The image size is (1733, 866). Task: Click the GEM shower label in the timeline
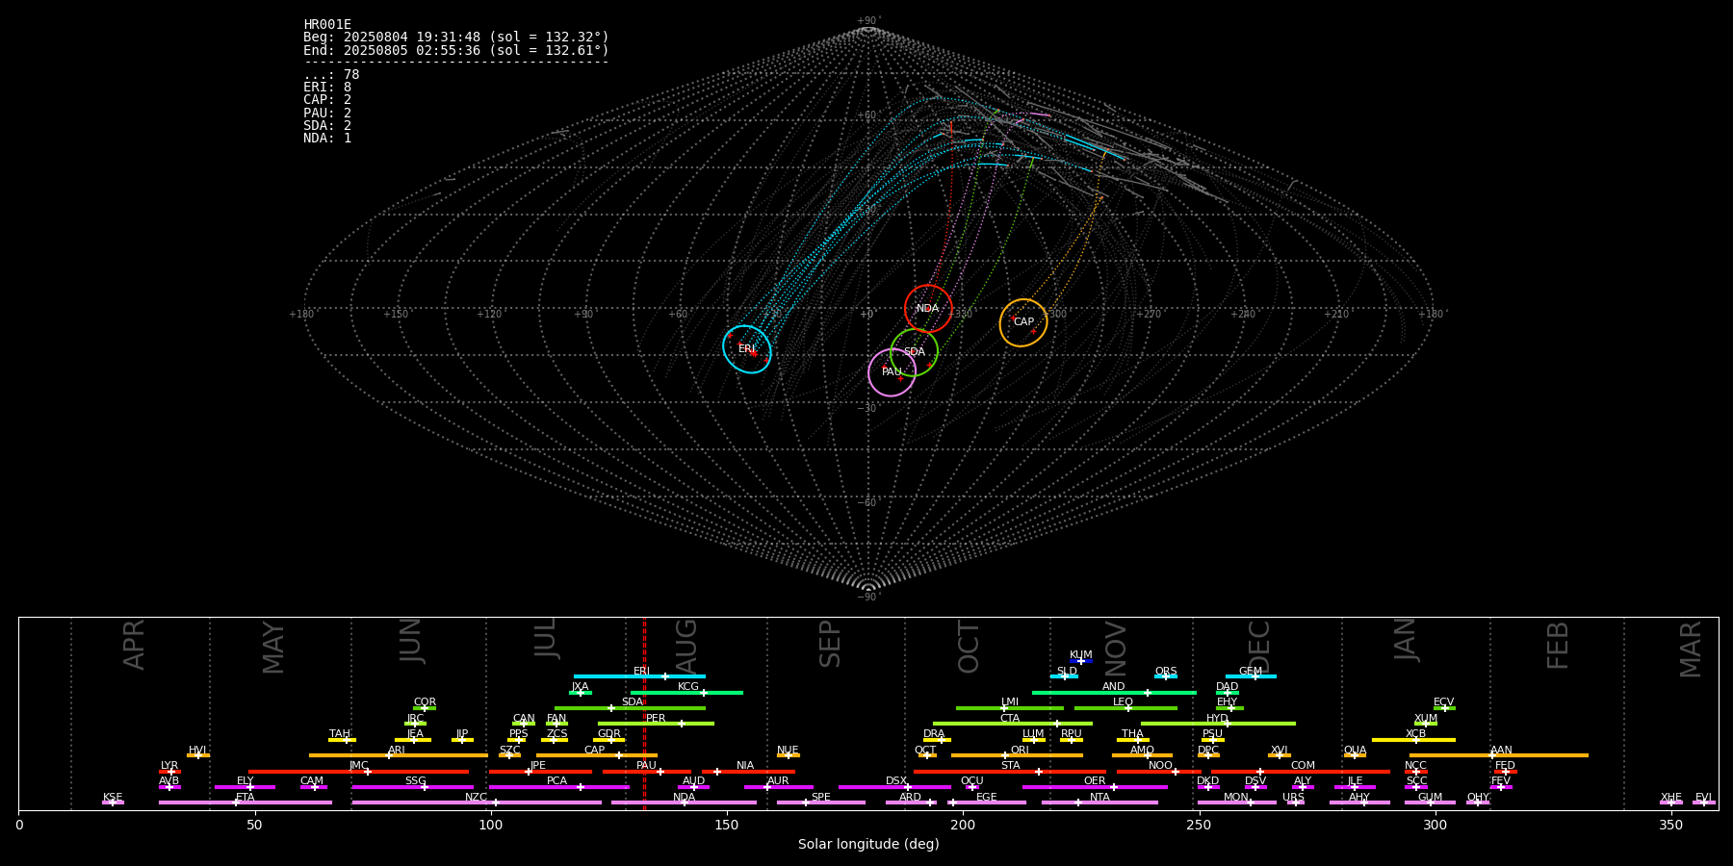(x=1251, y=672)
